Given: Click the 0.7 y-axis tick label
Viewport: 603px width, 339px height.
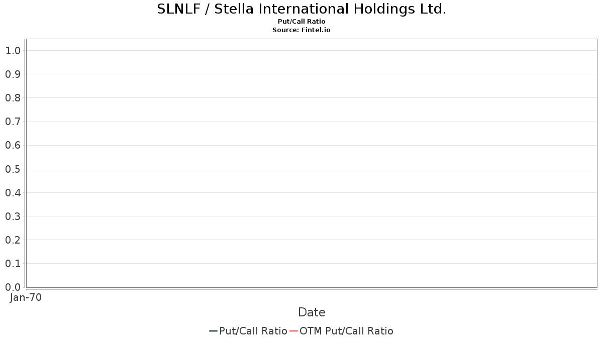Looking at the screenshot, I should pyautogui.click(x=13, y=122).
